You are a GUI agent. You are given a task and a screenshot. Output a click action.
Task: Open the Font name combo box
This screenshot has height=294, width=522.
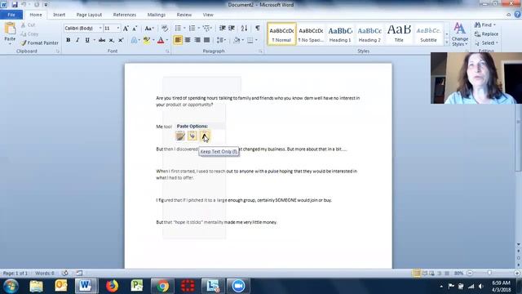(x=83, y=29)
